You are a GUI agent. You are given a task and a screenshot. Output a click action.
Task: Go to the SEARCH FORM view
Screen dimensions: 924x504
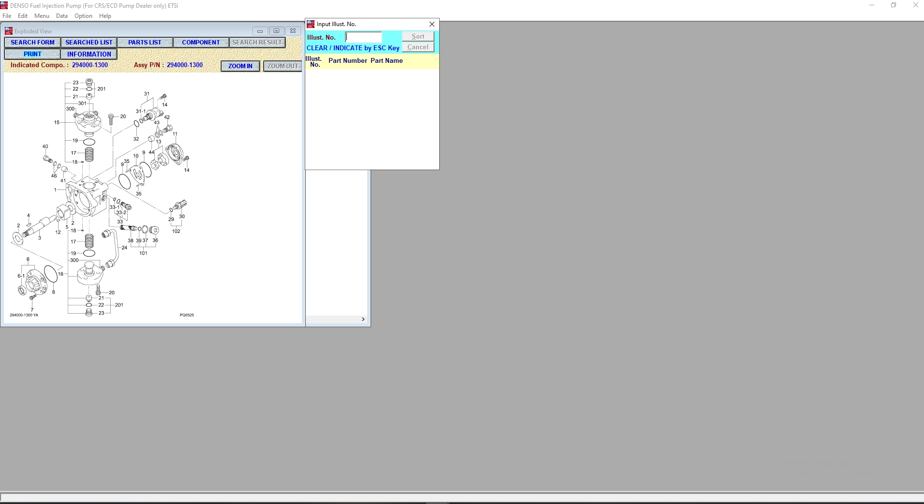coord(32,43)
